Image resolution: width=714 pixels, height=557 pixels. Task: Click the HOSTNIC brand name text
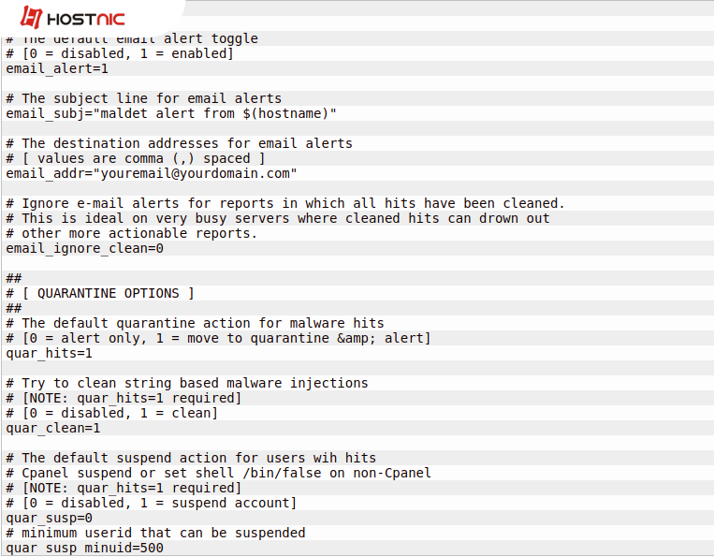coord(86,19)
